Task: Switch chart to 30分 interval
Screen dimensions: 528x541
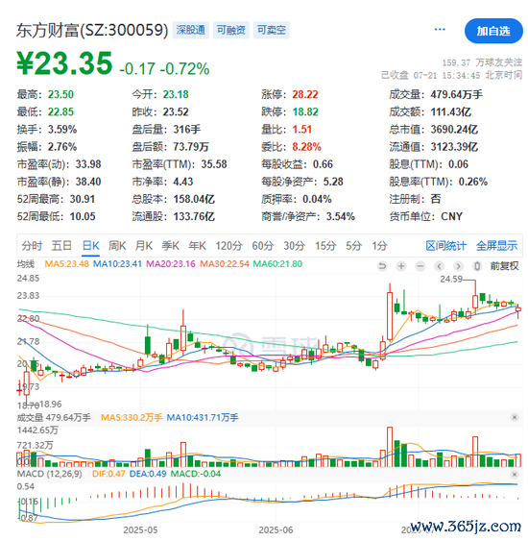Action: [294, 246]
